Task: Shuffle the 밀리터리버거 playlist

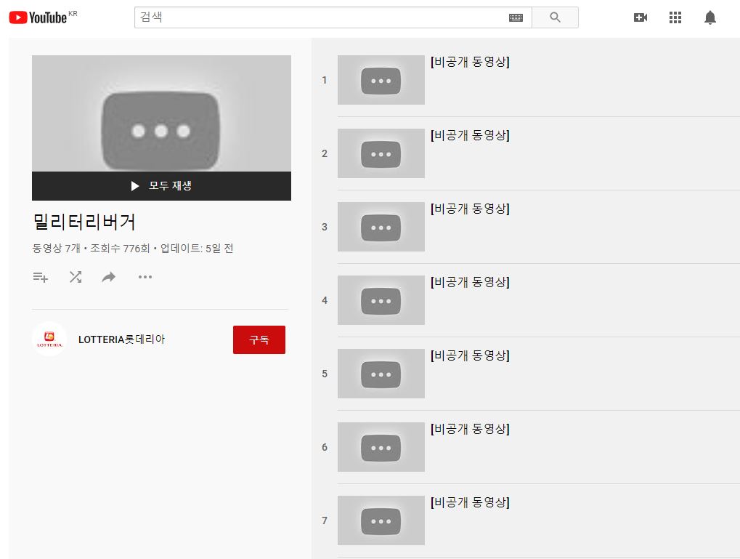Action: [x=76, y=277]
